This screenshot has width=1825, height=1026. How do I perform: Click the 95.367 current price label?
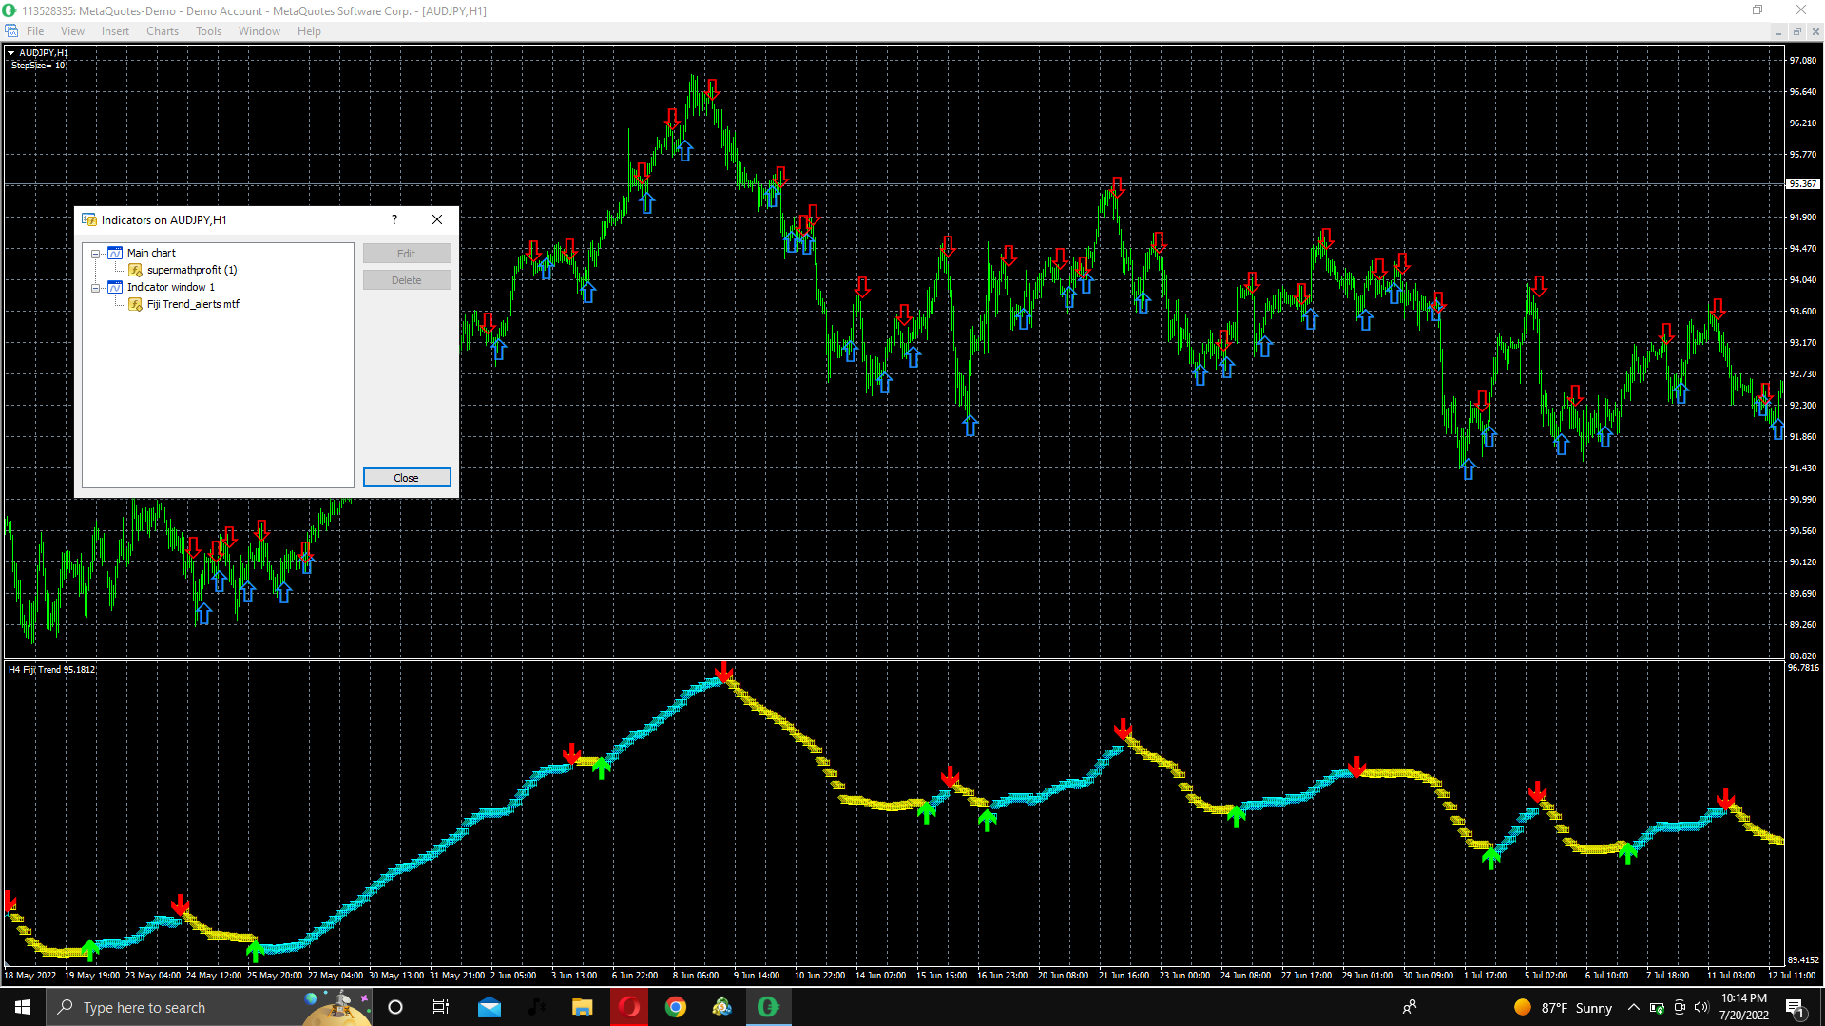point(1802,184)
